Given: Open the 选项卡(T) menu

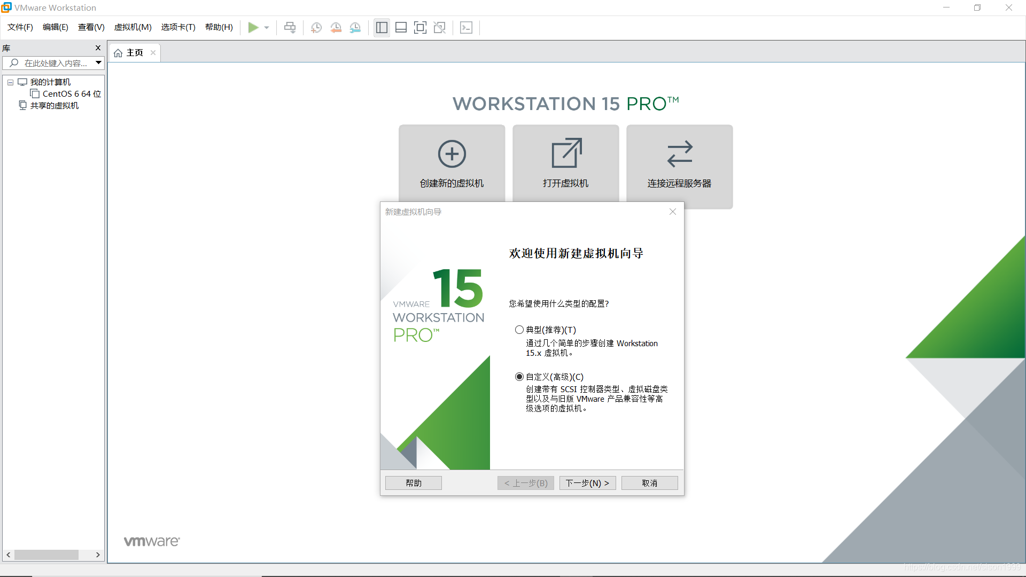Looking at the screenshot, I should click(178, 27).
